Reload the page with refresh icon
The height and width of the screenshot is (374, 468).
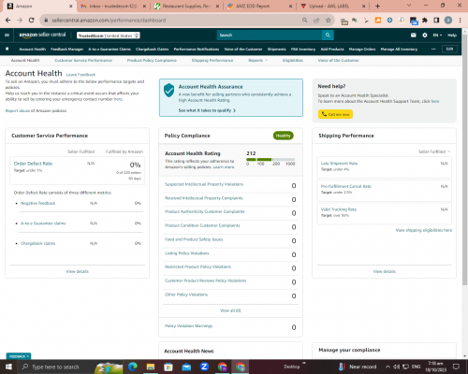pyautogui.click(x=31, y=21)
